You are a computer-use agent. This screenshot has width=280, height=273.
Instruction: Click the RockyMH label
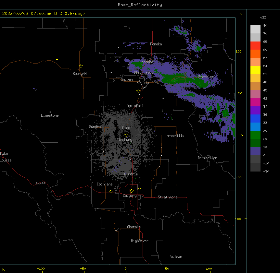(x=80, y=74)
